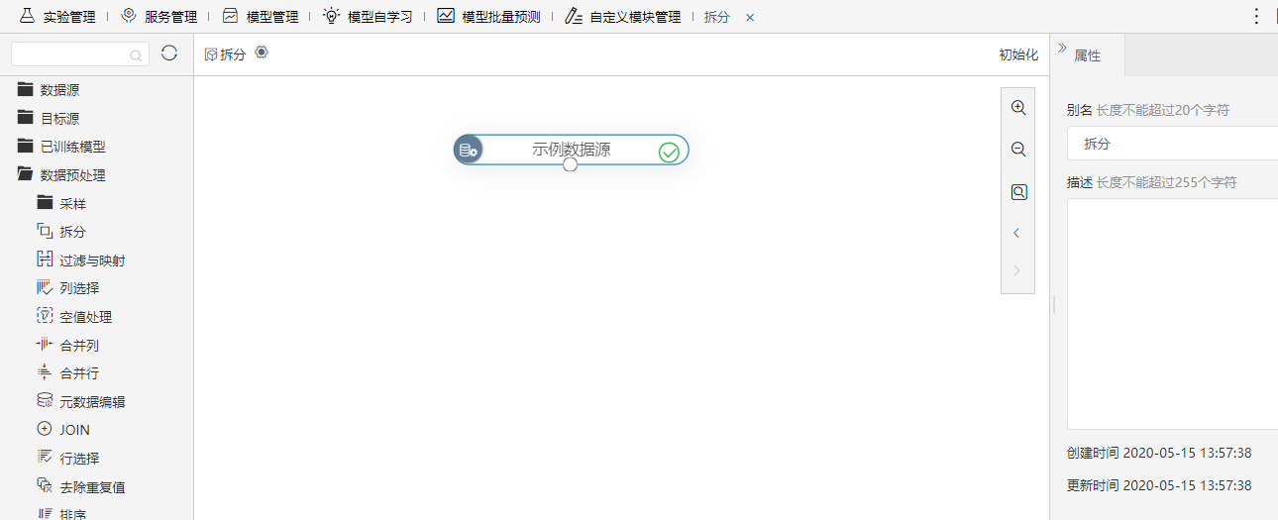1278x520 pixels.
Task: Click the 行选择 tree item icon
Action: 44,457
